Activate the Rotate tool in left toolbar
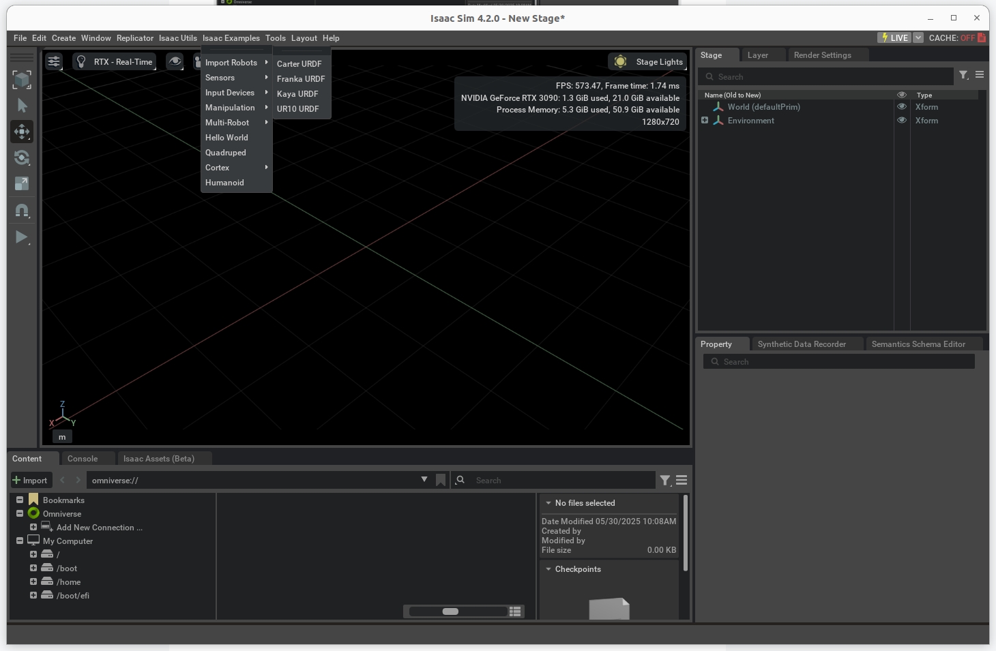This screenshot has height=651, width=996. point(22,158)
